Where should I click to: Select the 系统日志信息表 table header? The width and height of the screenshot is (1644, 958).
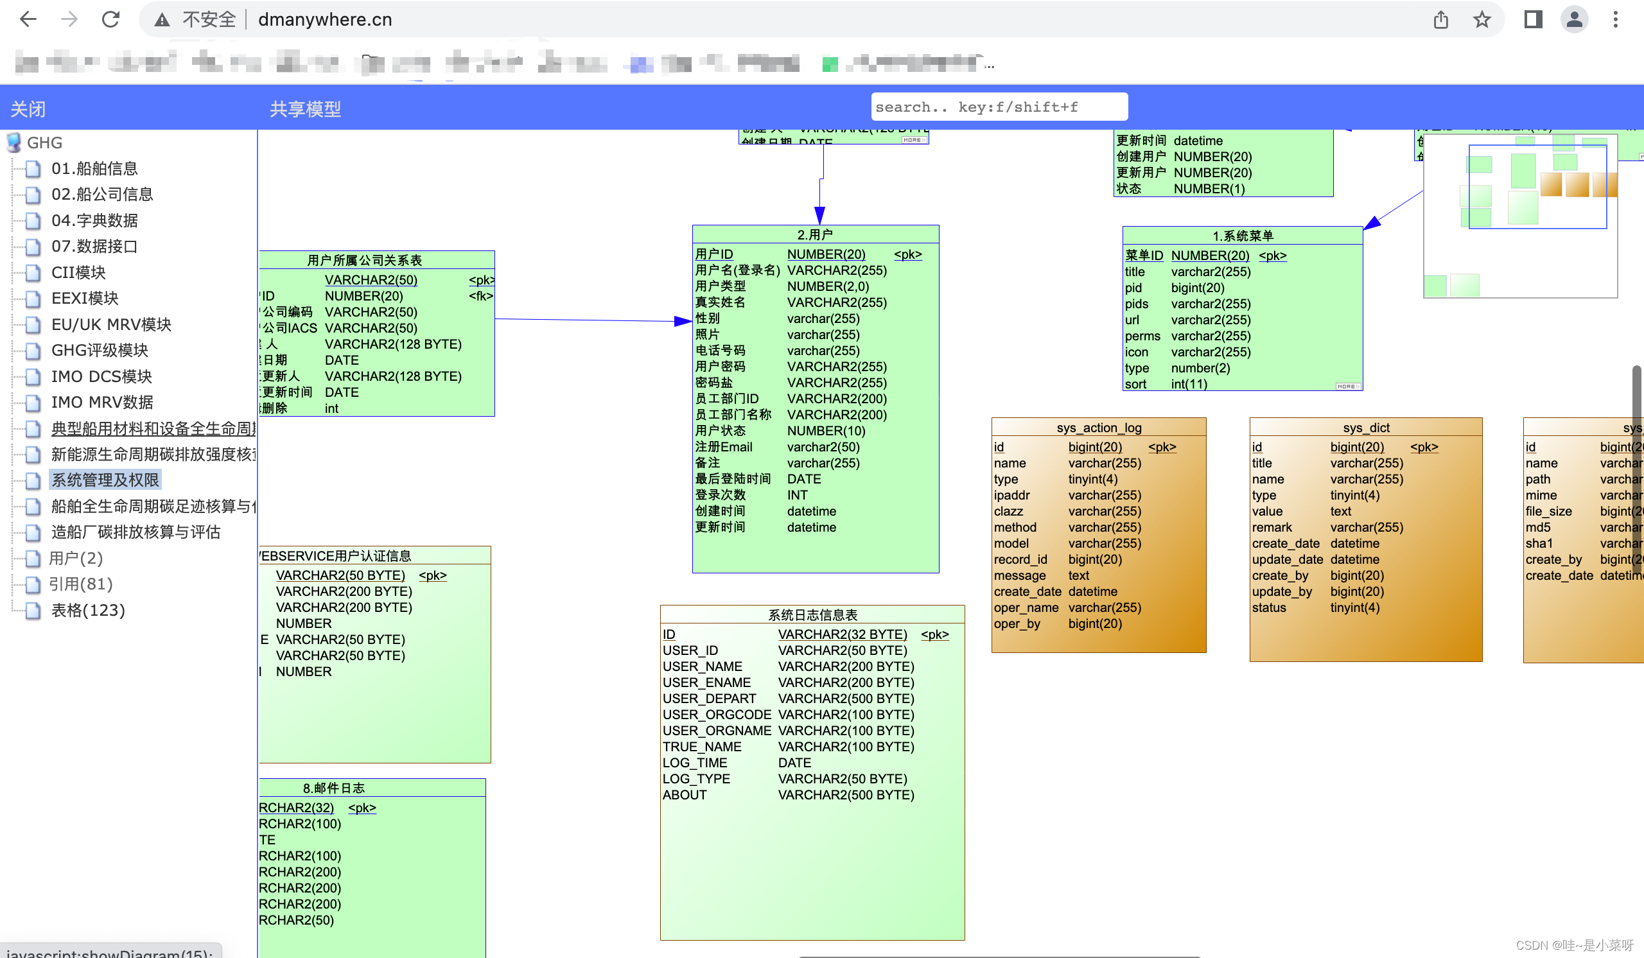(x=812, y=615)
